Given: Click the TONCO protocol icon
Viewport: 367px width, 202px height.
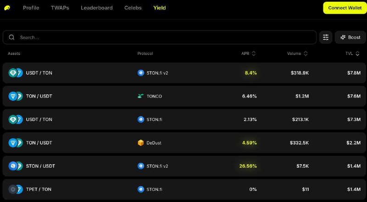Looking at the screenshot, I should (x=141, y=96).
